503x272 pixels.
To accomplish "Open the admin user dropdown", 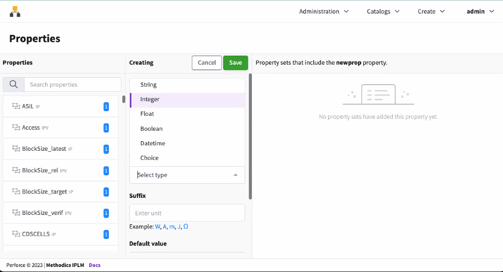I will tap(480, 12).
